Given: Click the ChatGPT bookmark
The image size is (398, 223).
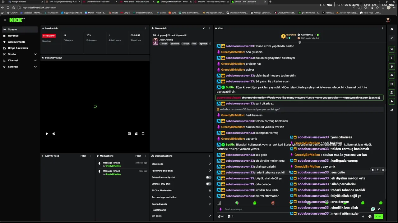Looking at the screenshot, I should coord(12,13).
